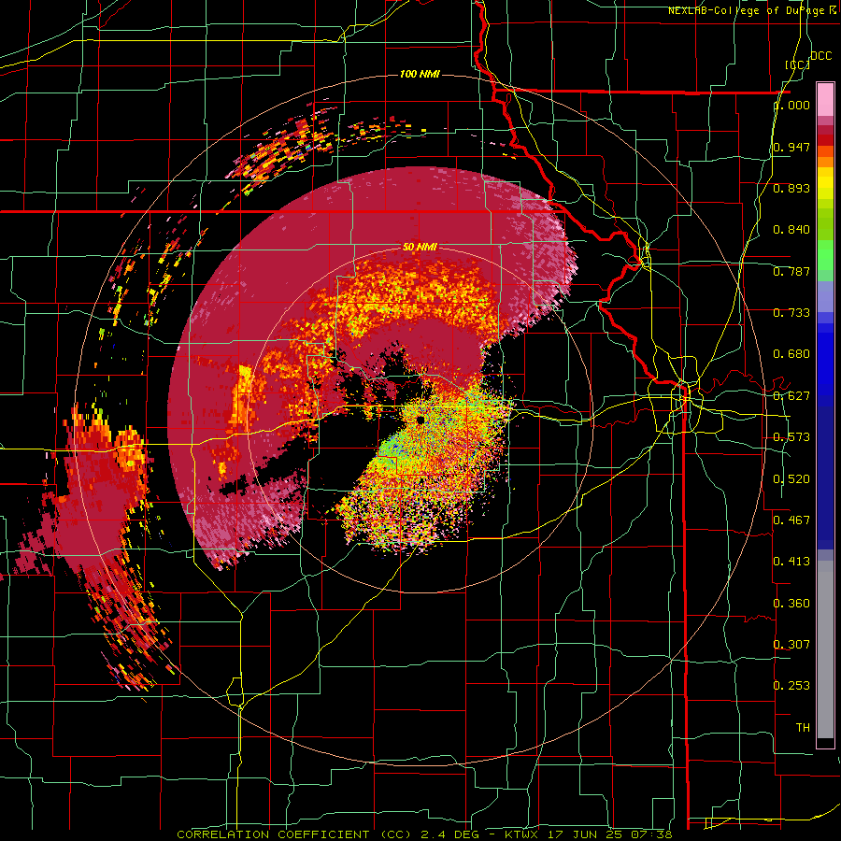Click the '17 JUN 25' date text
841x841 pixels.
coord(585,834)
